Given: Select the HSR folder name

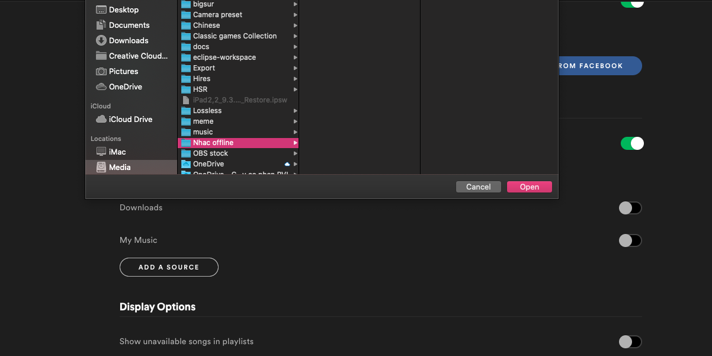Looking at the screenshot, I should click(200, 89).
